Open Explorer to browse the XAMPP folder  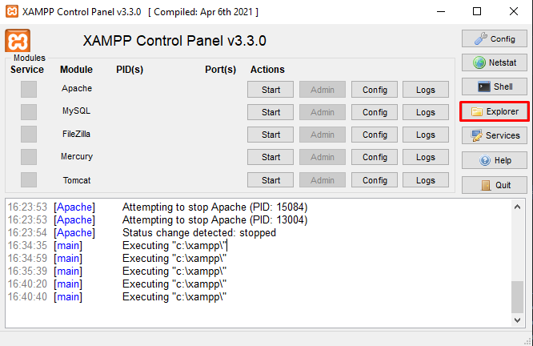[495, 111]
